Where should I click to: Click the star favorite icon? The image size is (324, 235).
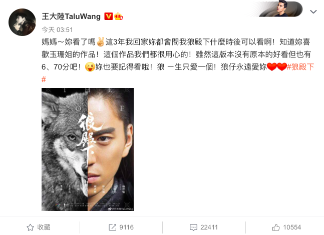(x=30, y=227)
